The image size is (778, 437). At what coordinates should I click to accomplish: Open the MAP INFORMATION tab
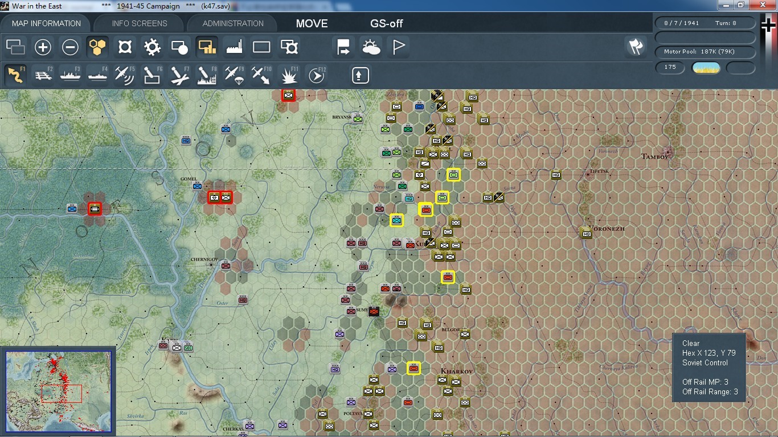click(x=46, y=23)
